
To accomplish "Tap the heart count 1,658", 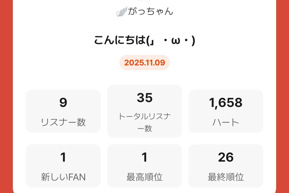I will (x=226, y=103).
